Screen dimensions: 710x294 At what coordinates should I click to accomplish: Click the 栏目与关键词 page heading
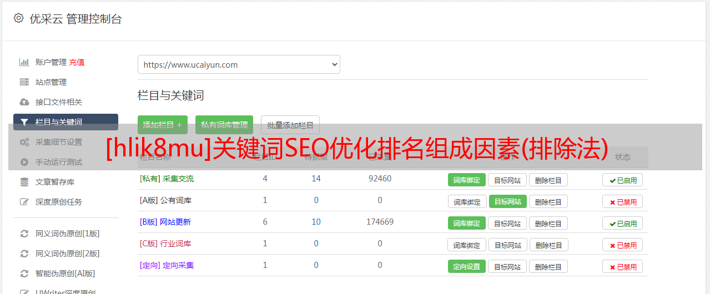click(x=170, y=95)
